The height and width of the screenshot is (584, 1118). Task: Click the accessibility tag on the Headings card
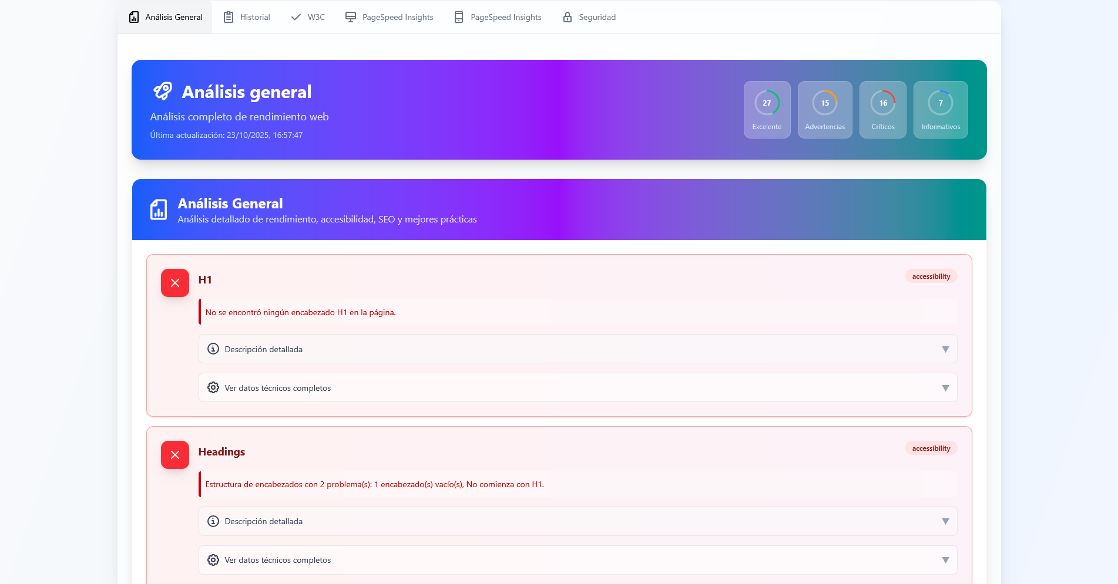click(931, 448)
